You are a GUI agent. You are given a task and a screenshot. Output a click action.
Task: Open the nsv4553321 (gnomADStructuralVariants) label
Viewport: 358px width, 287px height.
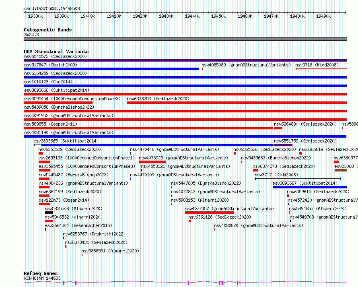[185, 166]
